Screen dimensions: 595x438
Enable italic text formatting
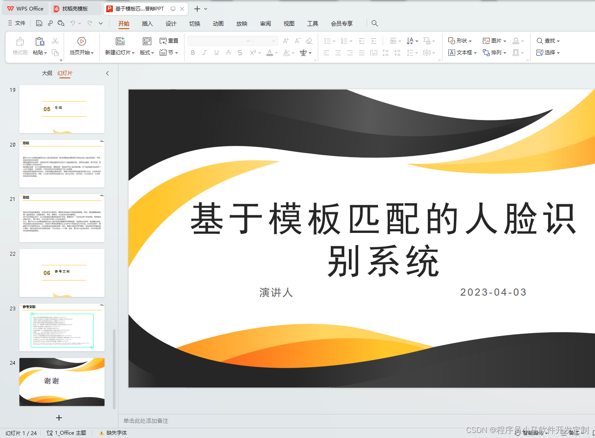204,52
